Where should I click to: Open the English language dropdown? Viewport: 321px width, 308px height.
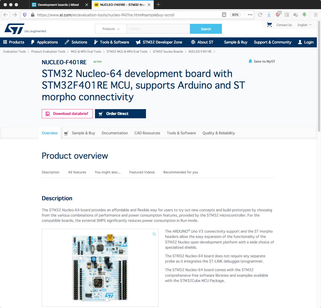click(304, 25)
